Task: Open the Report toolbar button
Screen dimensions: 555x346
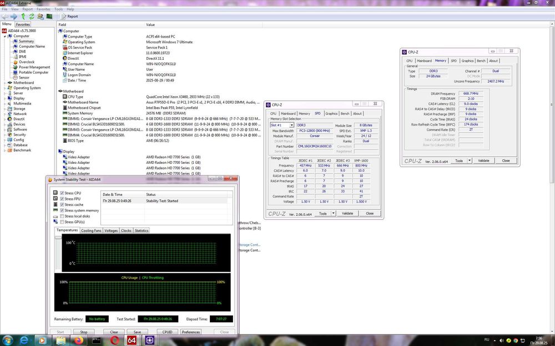Action: 69,17
